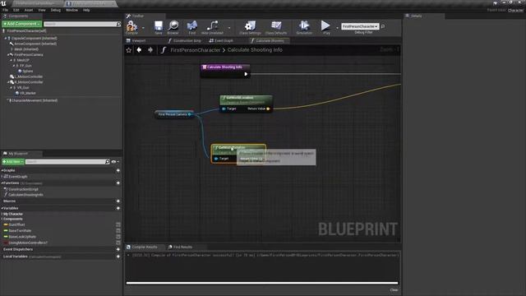Click the Clear button in Compiler Results
Viewport: 526px width, 296px height.
pos(394,290)
